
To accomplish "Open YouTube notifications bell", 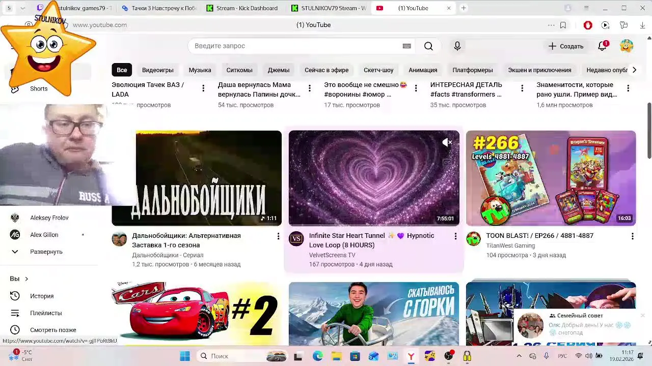I will (x=603, y=46).
